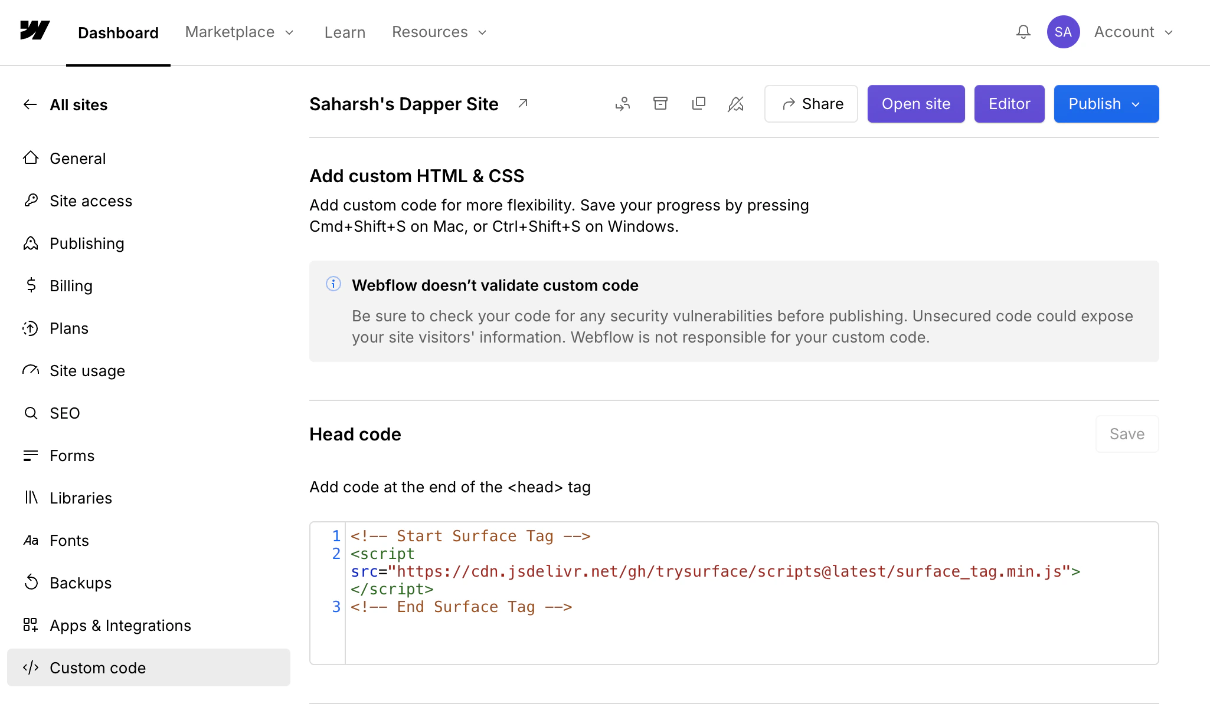Open site in new tab arrow icon

coord(523,104)
